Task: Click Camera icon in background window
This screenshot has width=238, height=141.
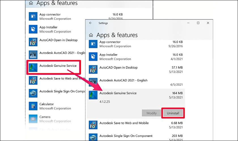Action: tap(33, 119)
